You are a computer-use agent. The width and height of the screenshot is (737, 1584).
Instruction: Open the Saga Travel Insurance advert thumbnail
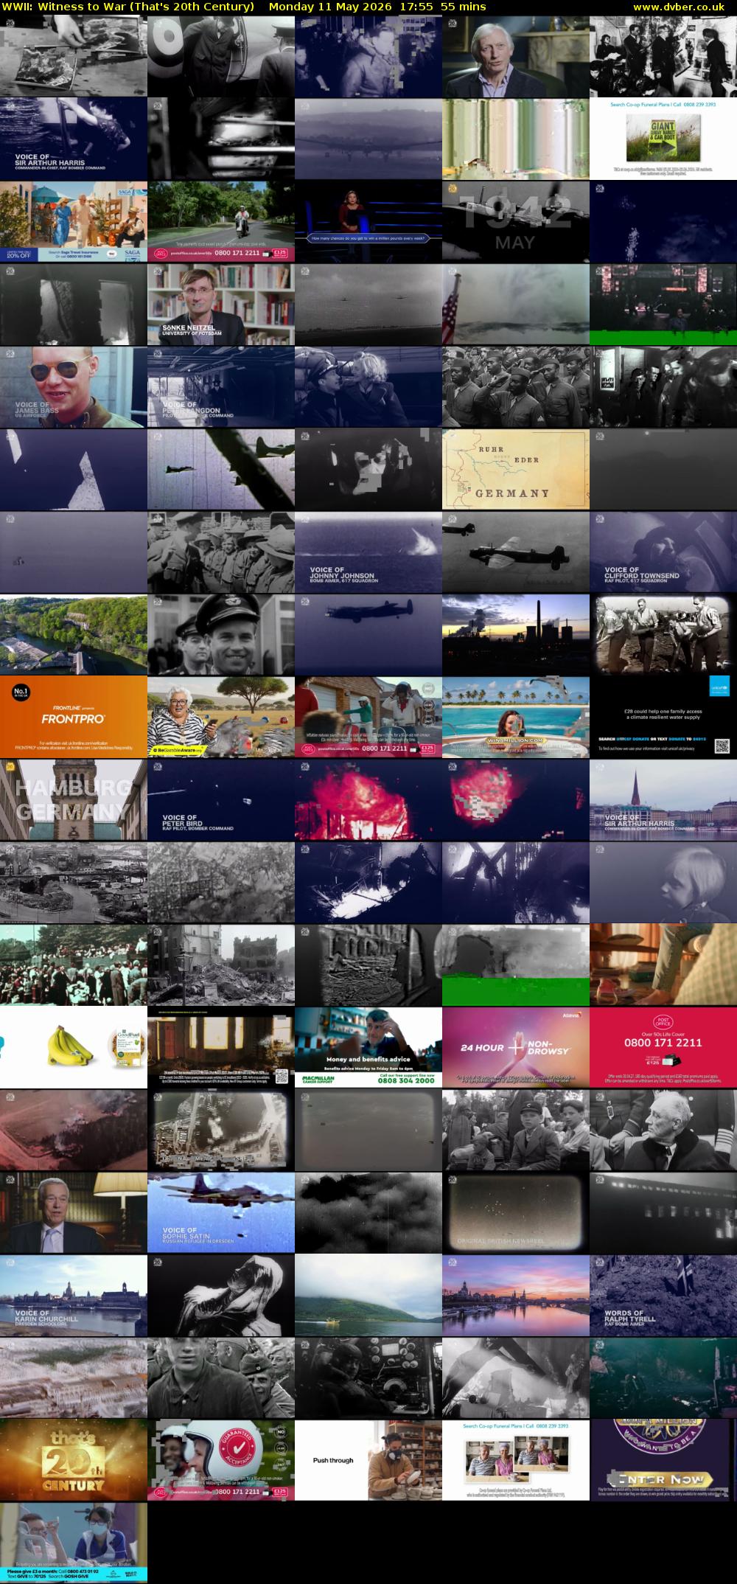(74, 221)
